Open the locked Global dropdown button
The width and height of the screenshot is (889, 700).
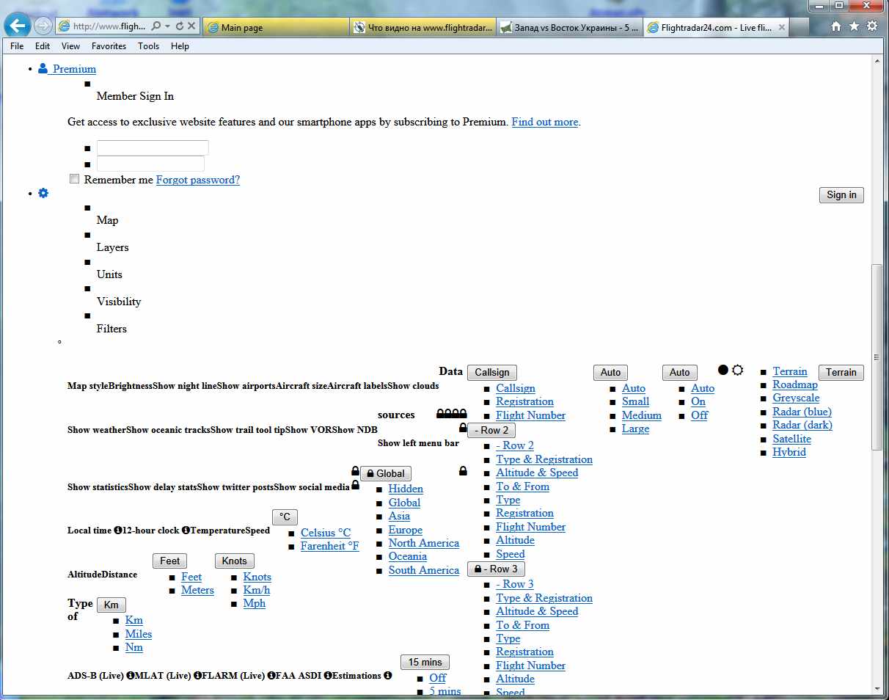(385, 474)
